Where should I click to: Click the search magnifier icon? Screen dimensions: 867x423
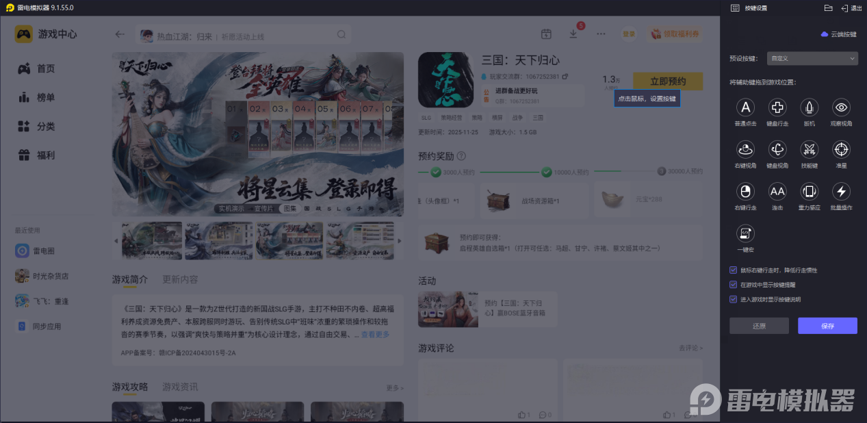pyautogui.click(x=341, y=35)
